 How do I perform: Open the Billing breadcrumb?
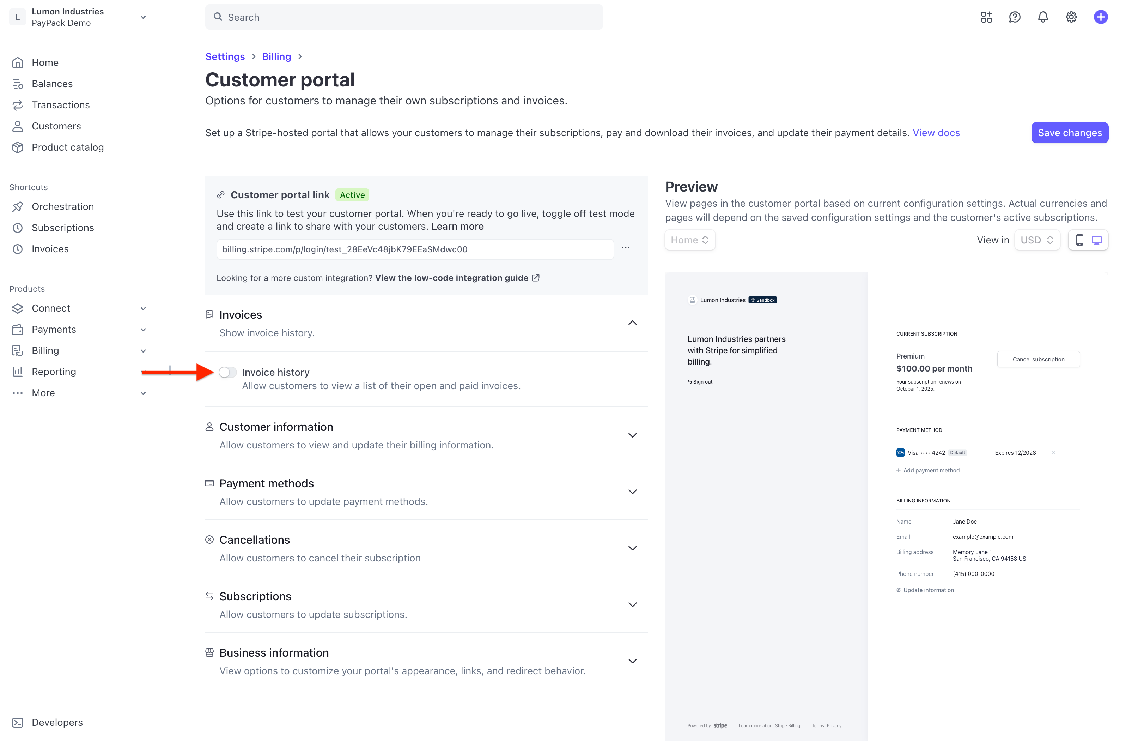coord(276,56)
